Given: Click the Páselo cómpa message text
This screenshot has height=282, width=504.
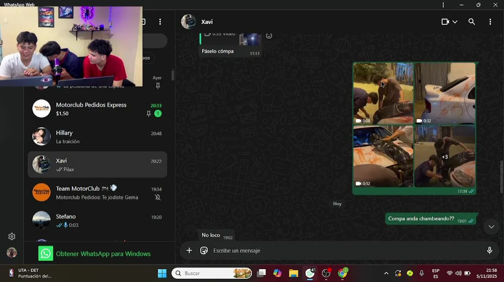Looking at the screenshot, I should click(x=217, y=51).
